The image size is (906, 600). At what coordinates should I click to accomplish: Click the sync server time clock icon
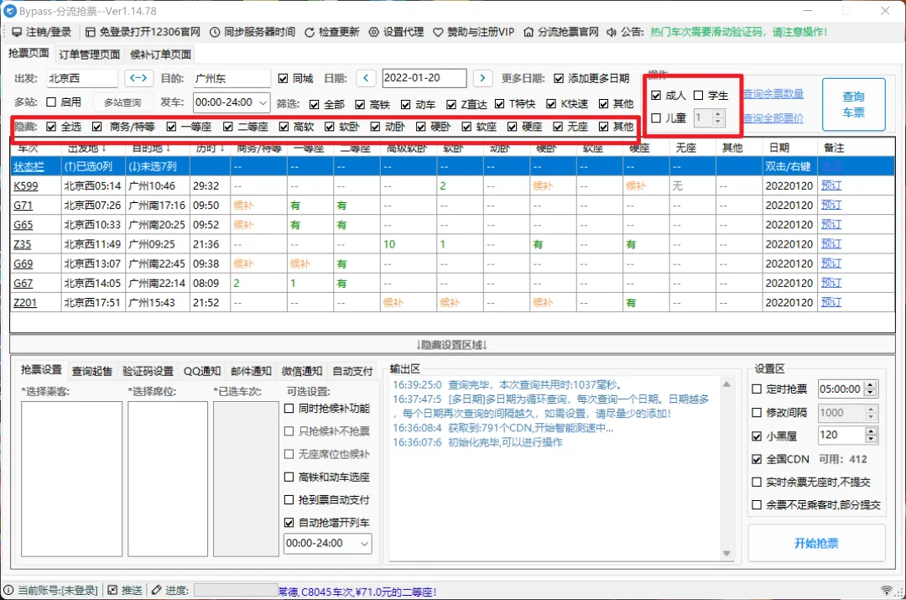(215, 32)
